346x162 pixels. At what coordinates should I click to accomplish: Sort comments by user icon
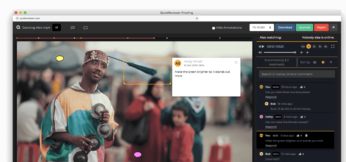point(315,62)
